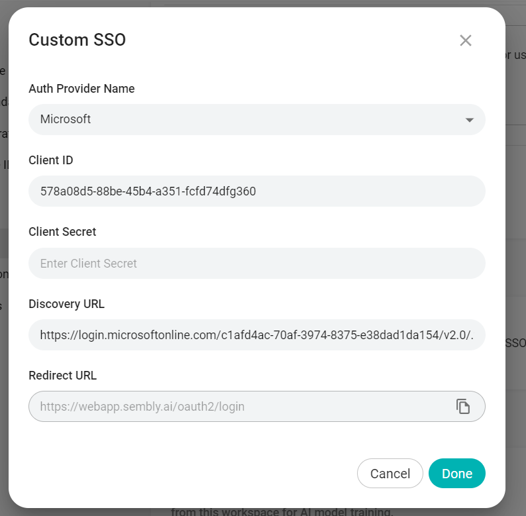Screen dimensions: 526x516
Task: Click the Redirect URL label
Action: point(63,376)
